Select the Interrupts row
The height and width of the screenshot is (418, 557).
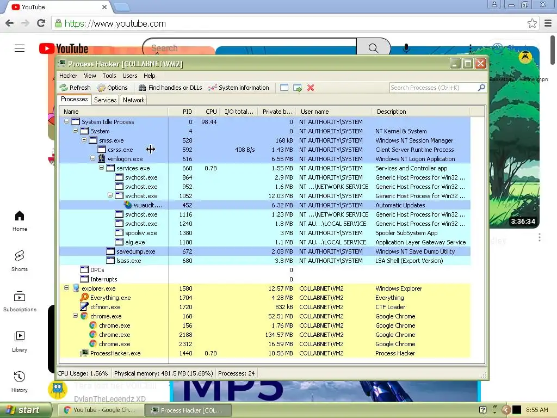[x=265, y=279]
